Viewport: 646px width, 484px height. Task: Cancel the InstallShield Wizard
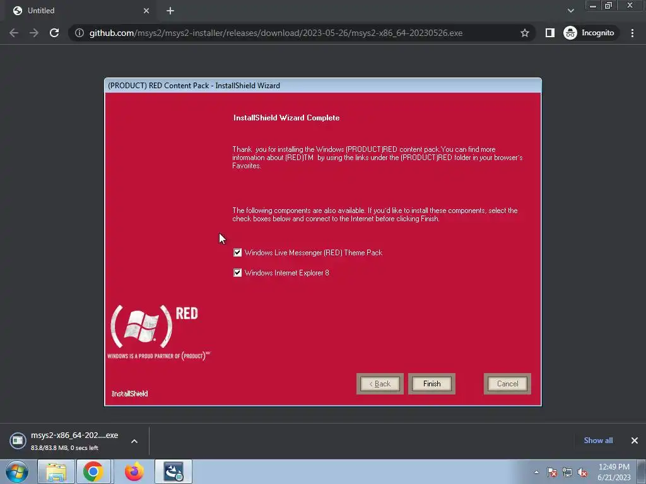click(x=507, y=384)
